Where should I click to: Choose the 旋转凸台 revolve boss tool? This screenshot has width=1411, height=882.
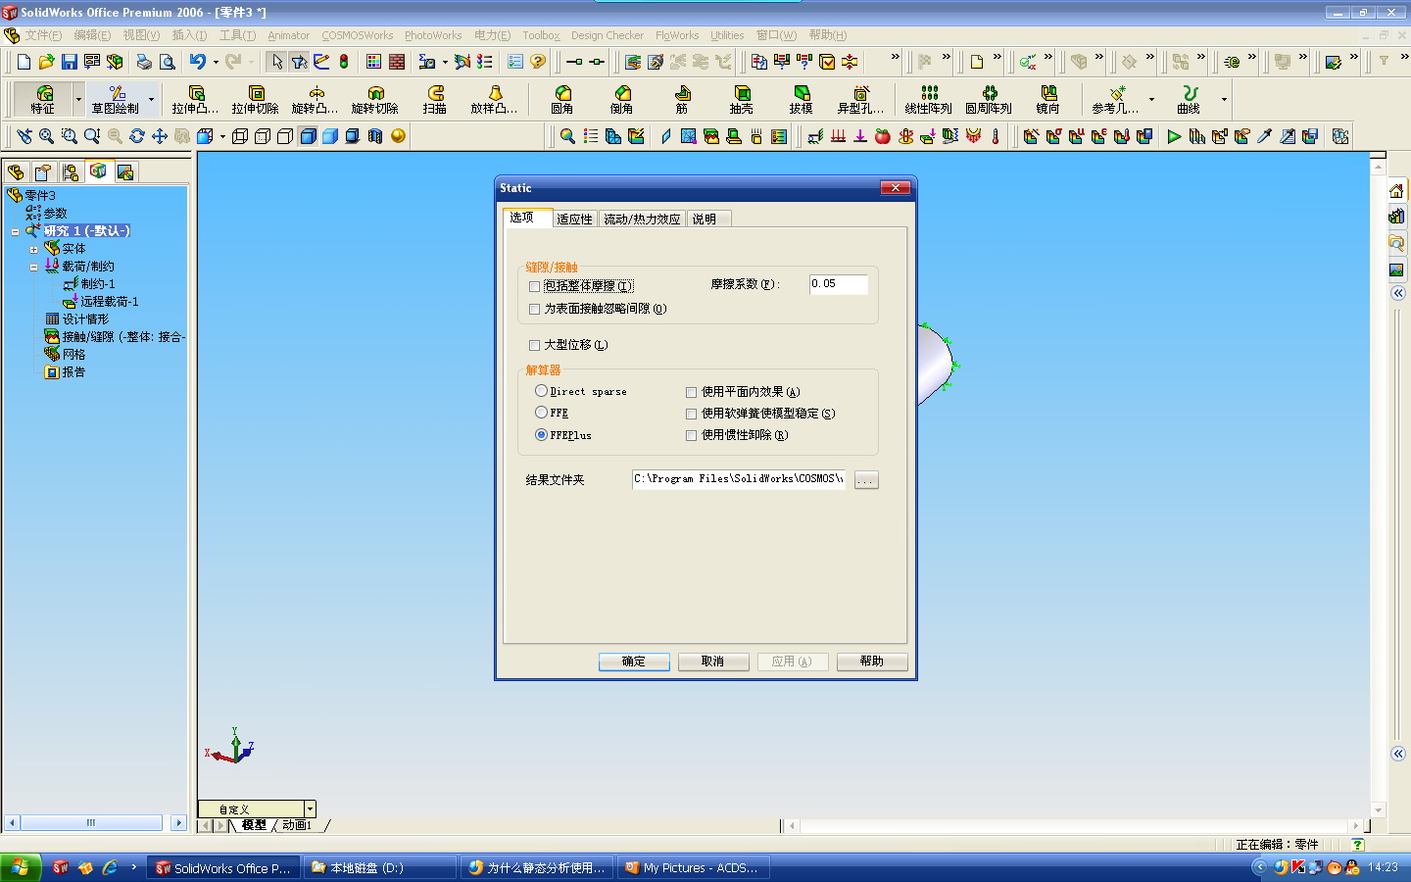coord(315,99)
